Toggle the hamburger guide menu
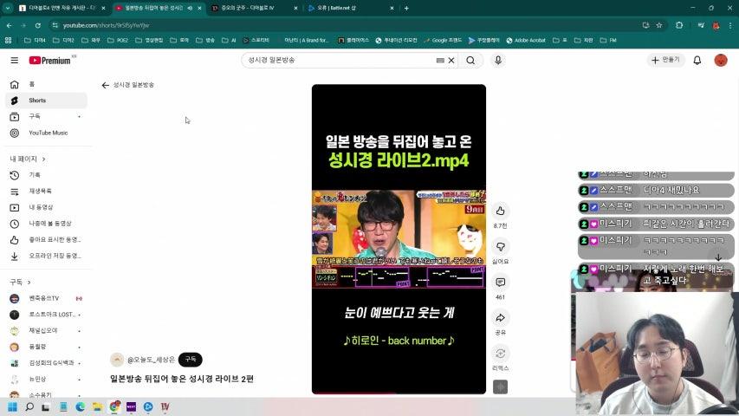739x416 pixels. pos(14,61)
